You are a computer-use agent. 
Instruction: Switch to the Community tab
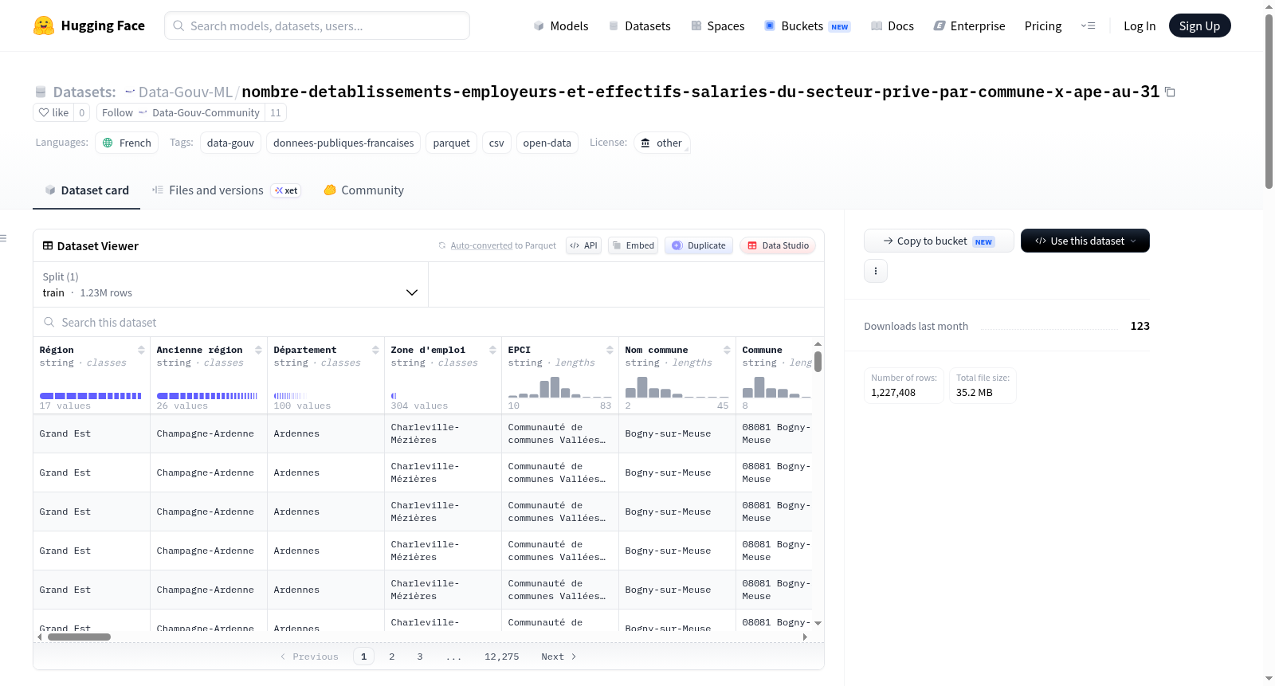coord(363,190)
